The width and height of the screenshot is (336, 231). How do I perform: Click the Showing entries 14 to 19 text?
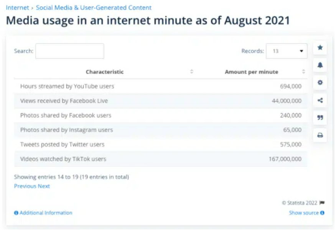(71, 177)
